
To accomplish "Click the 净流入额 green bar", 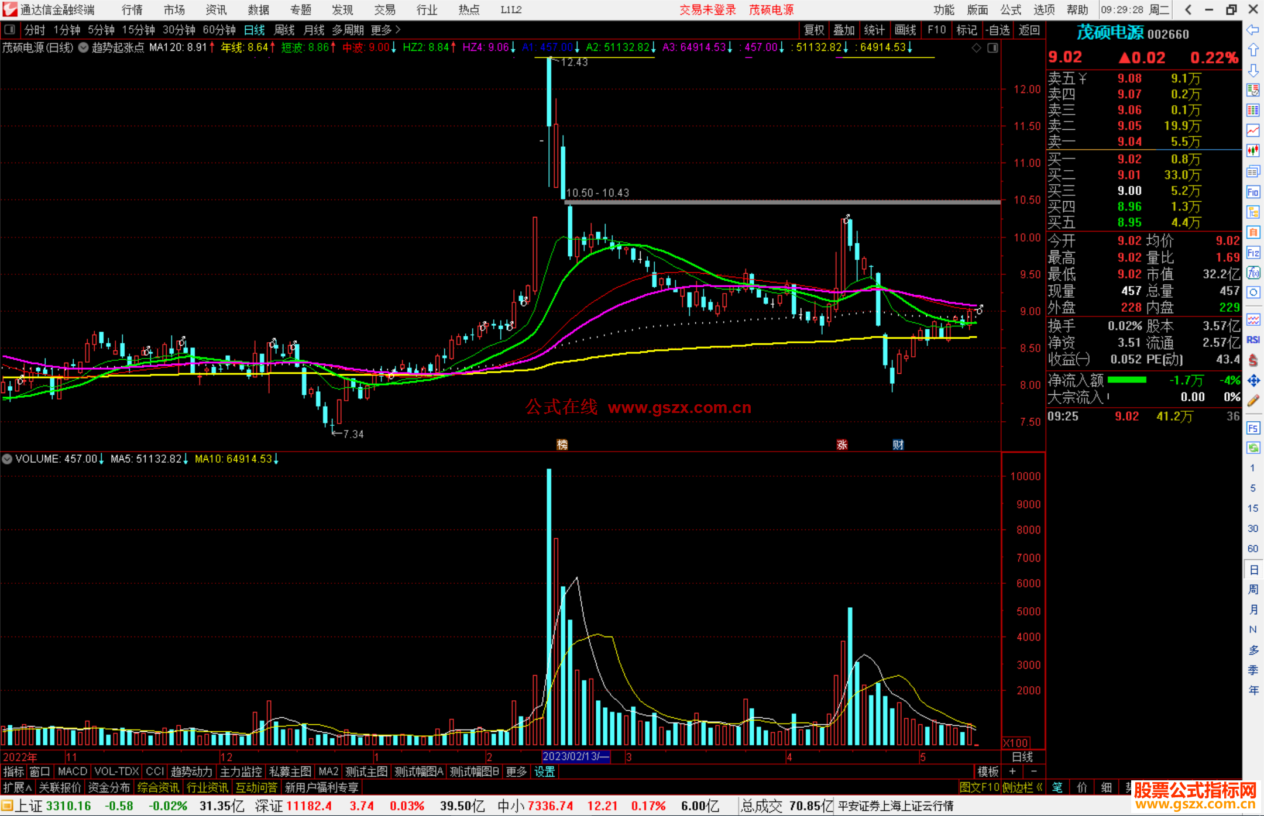I will pyautogui.click(x=1126, y=380).
